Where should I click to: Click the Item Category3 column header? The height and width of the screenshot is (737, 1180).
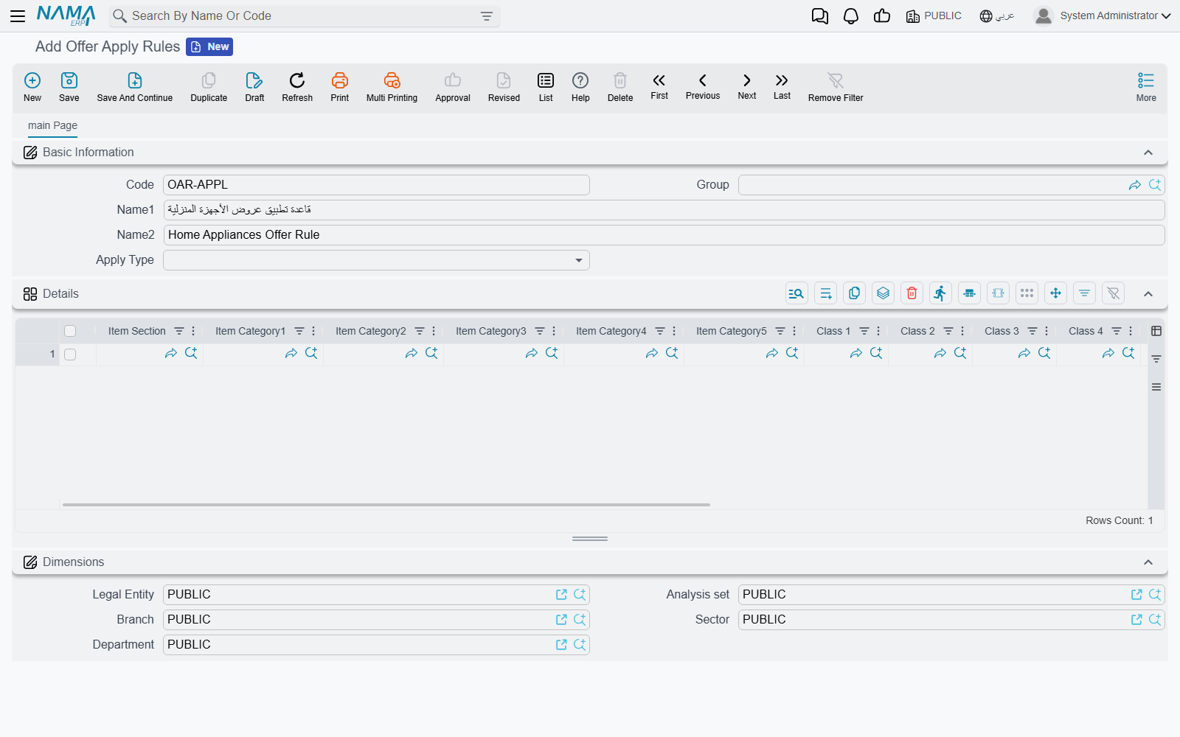click(x=491, y=331)
